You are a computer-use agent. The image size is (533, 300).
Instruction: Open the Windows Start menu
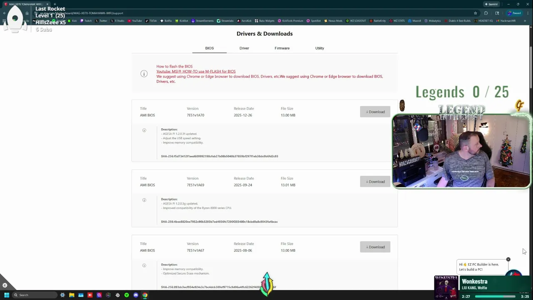tap(7, 295)
